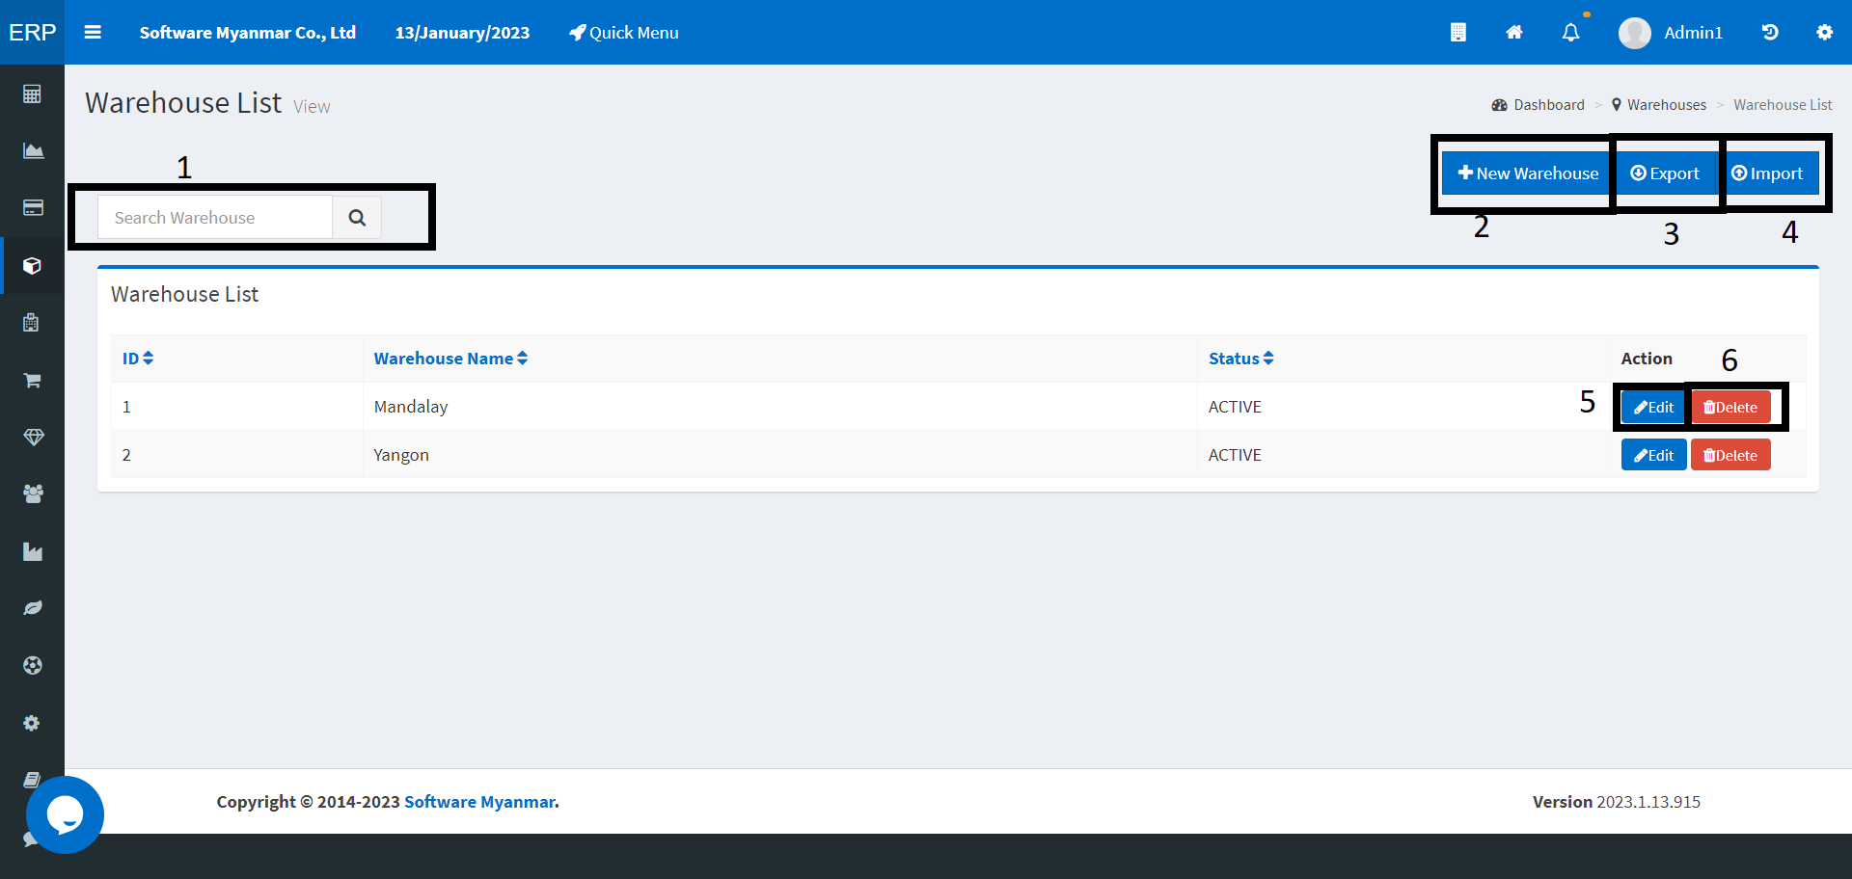The height and width of the screenshot is (879, 1852).
Task: Open the gear settings sidebar icon
Action: tap(32, 723)
